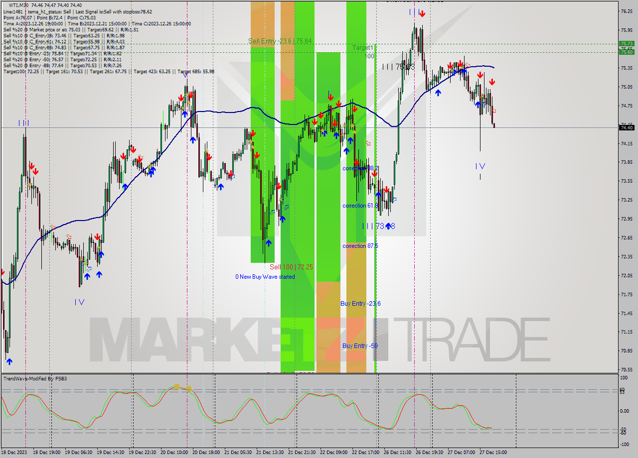Click the blue 'I V' wave label at bottom left

tap(79, 302)
